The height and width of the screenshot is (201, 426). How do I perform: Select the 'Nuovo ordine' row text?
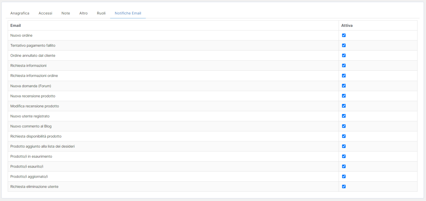[21, 35]
